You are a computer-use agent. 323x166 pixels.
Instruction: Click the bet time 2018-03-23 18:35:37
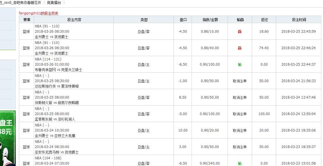tap(299, 147)
